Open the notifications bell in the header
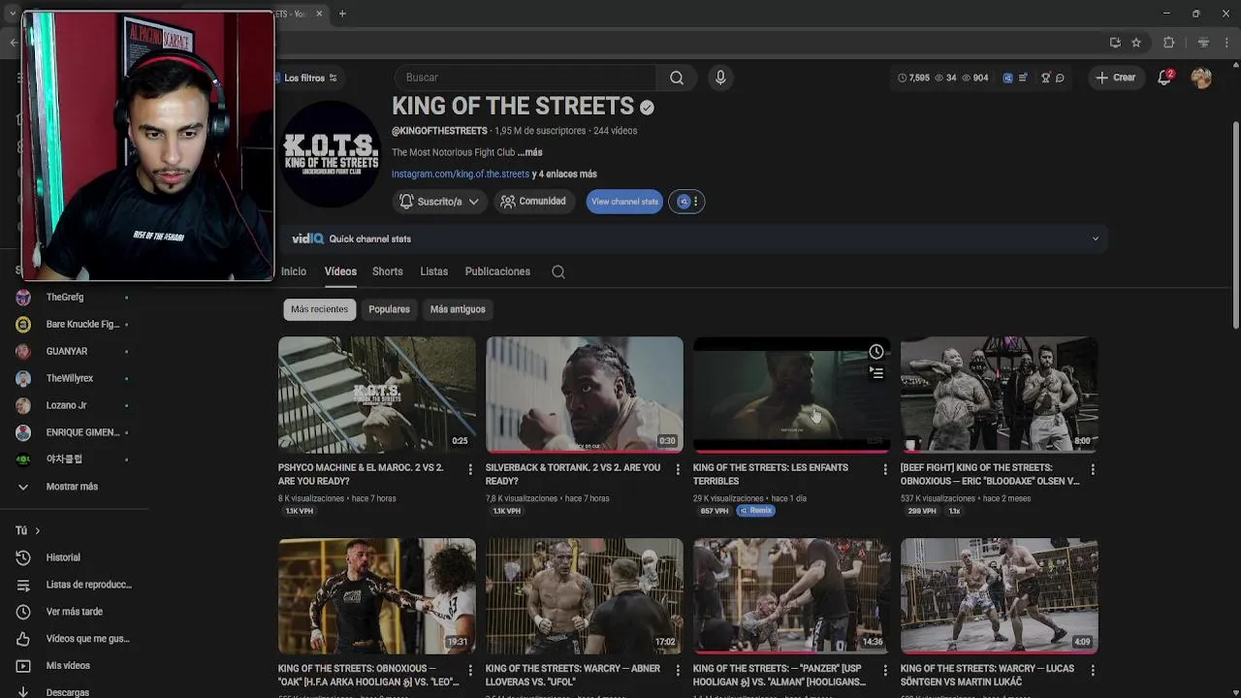Screen dimensions: 1241x698 [x=1164, y=78]
